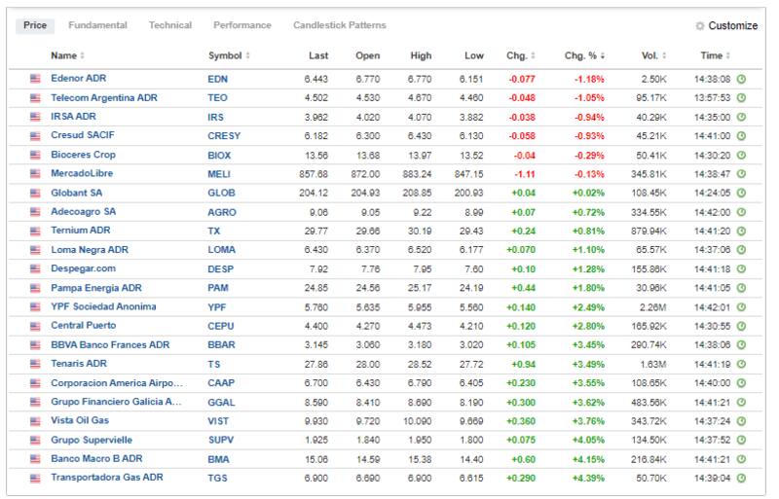Click the clock icon in Edenor ADR row
The image size is (779, 499).
(x=742, y=78)
